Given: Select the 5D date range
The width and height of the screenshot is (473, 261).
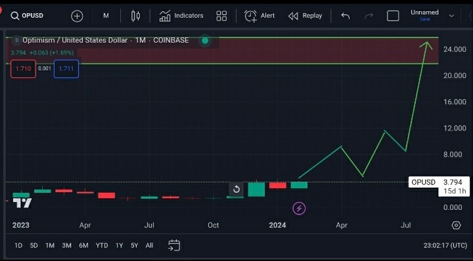Looking at the screenshot, I should click(x=34, y=246).
